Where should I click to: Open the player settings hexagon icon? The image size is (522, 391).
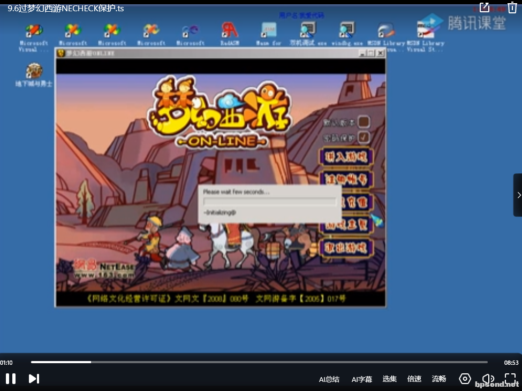465,379
